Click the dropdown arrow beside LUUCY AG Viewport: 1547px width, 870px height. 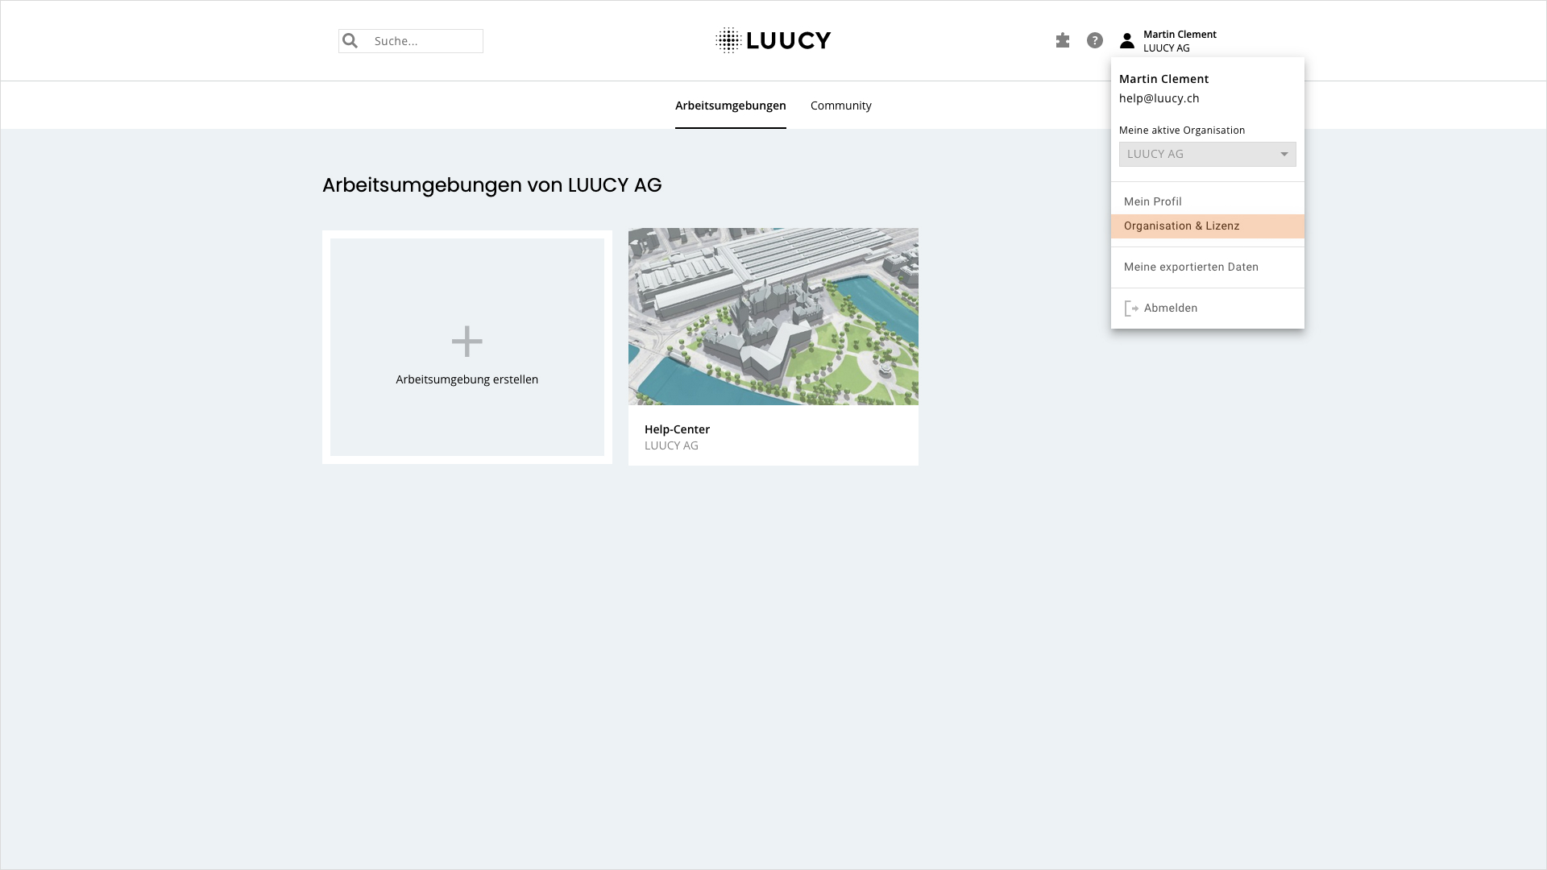click(x=1284, y=154)
